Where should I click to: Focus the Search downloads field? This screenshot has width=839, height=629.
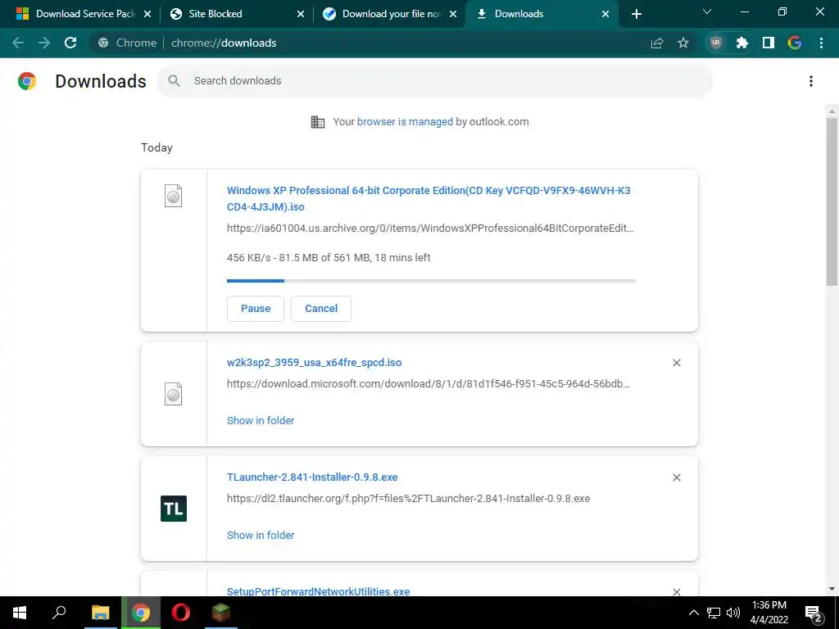coord(435,81)
